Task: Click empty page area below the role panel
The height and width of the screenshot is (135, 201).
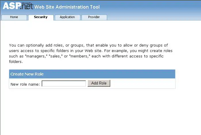Action: point(92,112)
